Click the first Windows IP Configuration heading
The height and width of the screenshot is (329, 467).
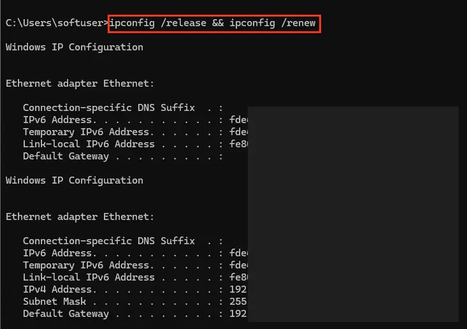75,48
